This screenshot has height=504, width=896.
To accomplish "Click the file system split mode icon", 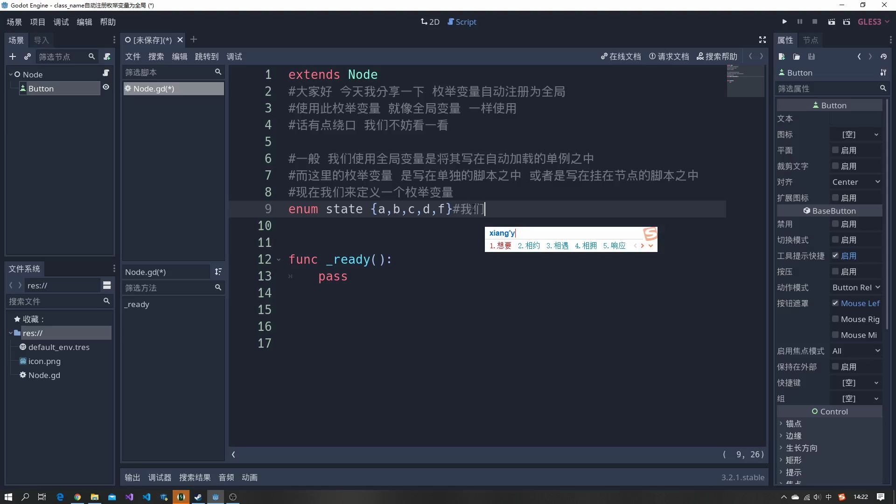I will tap(107, 286).
